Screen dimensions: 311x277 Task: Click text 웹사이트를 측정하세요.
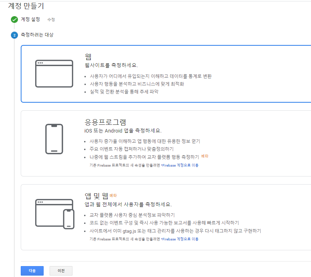coord(111,65)
